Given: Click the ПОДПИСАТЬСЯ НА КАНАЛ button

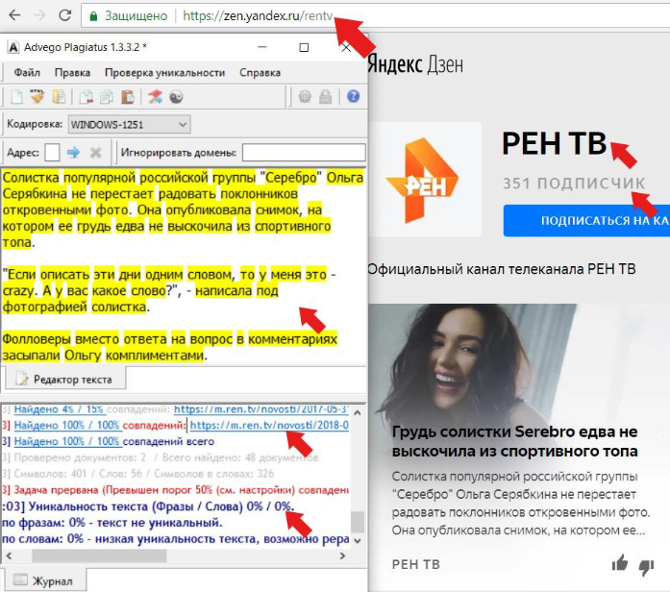Looking at the screenshot, I should (x=586, y=220).
